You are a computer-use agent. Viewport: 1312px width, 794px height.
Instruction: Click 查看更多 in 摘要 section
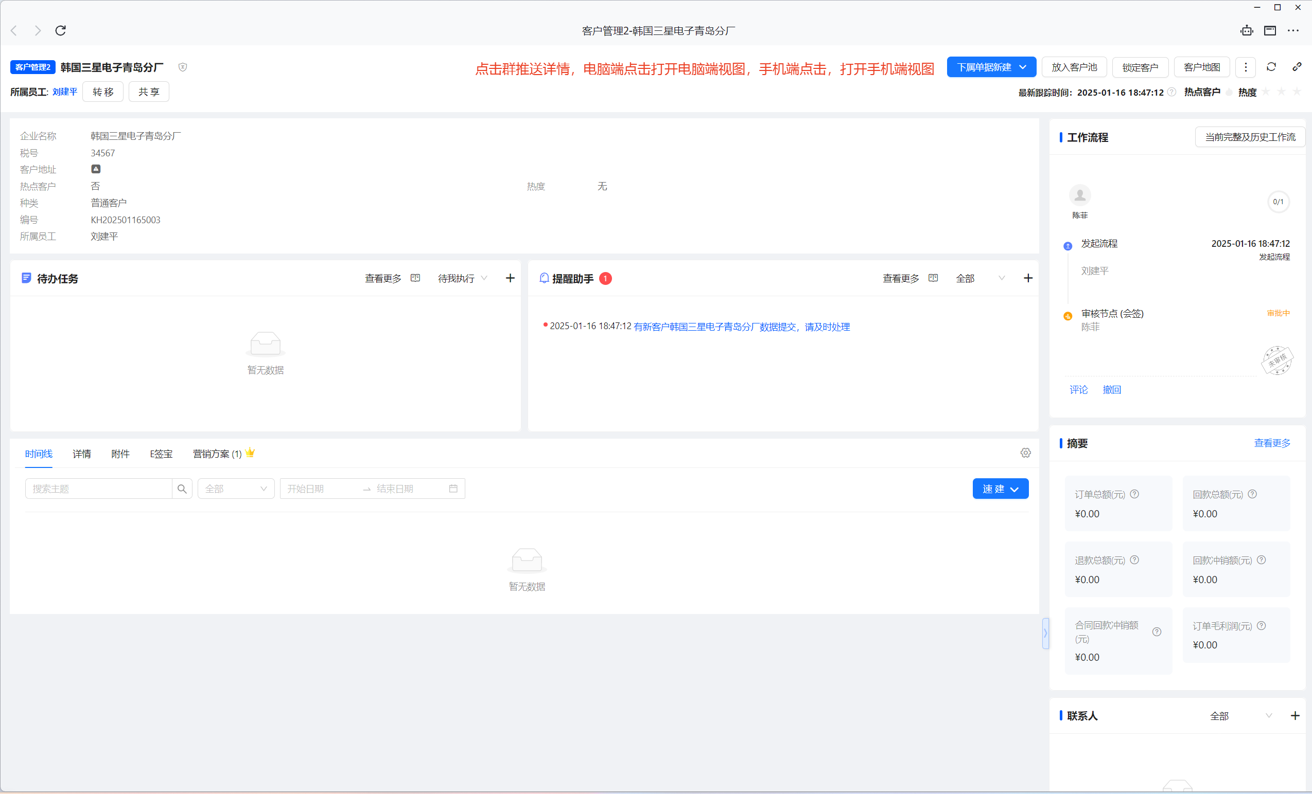[1272, 443]
